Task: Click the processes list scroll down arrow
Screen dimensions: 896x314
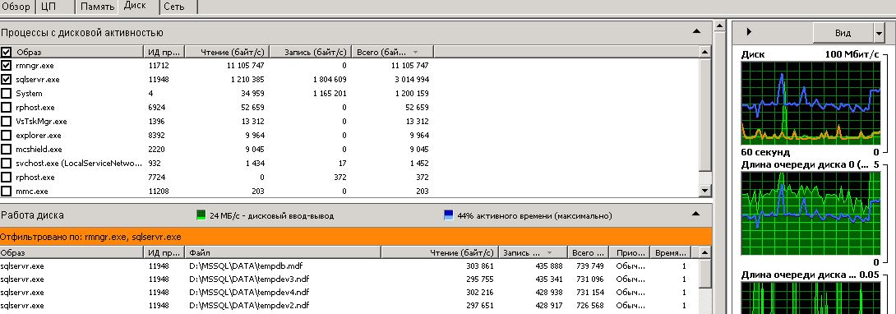Action: (x=705, y=191)
